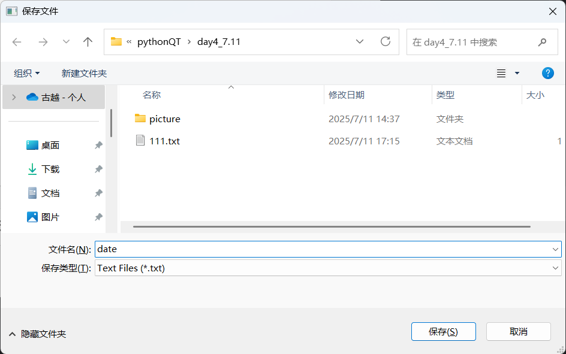Navigate to pythonQT via the breadcrumb

(159, 42)
